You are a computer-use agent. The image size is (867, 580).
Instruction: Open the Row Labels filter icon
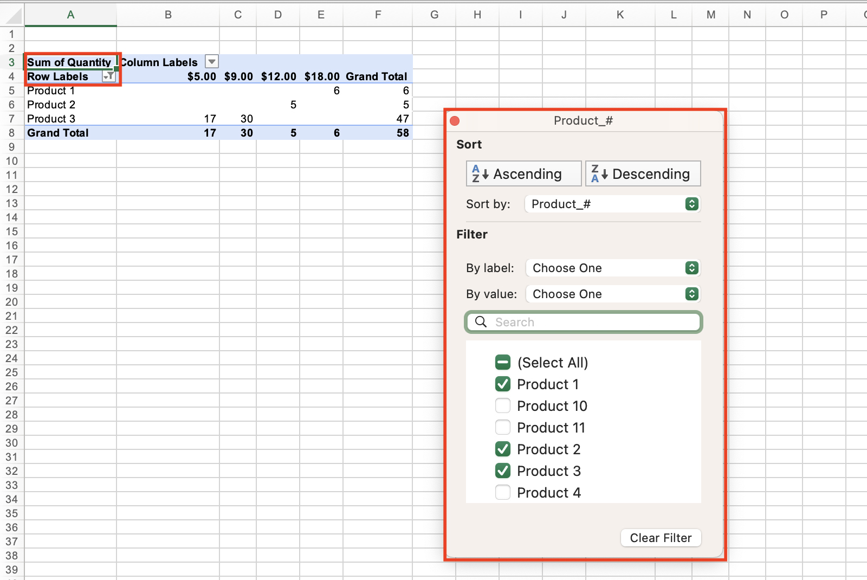click(108, 76)
